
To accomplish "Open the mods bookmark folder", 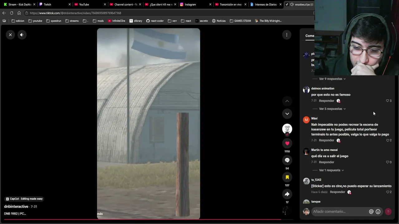I will tap(98, 21).
